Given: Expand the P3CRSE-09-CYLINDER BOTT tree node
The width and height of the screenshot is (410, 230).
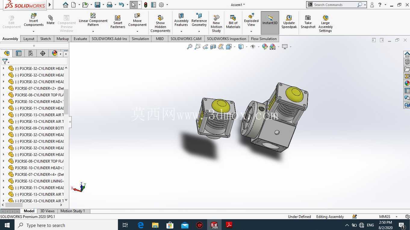Looking at the screenshot, I should (x=4, y=128).
